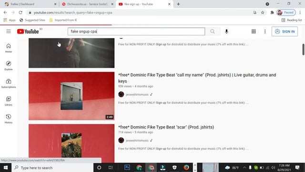The height and width of the screenshot is (172, 305).
Task: Open "scar" type beat video title
Action: click(x=166, y=127)
